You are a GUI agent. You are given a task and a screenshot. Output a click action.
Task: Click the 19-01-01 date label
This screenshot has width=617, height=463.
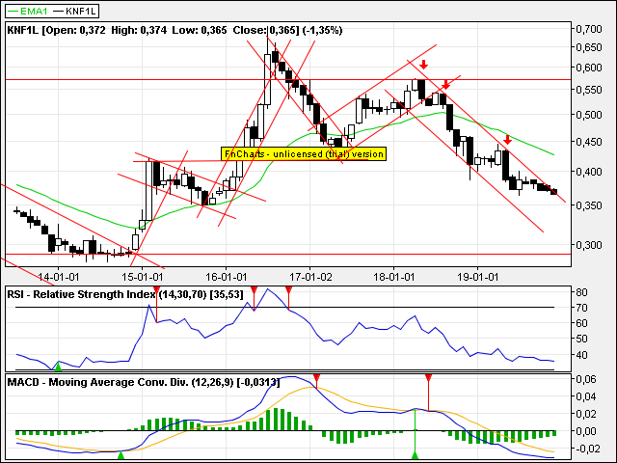pos(478,277)
